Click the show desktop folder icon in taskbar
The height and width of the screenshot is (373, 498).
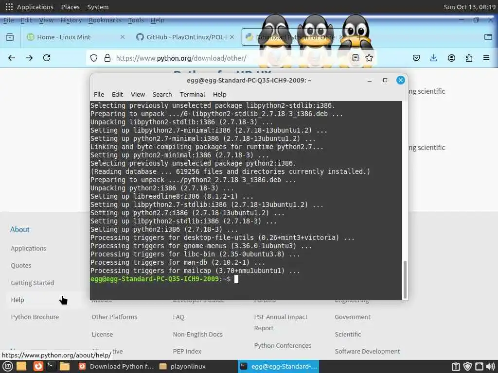click(21, 366)
